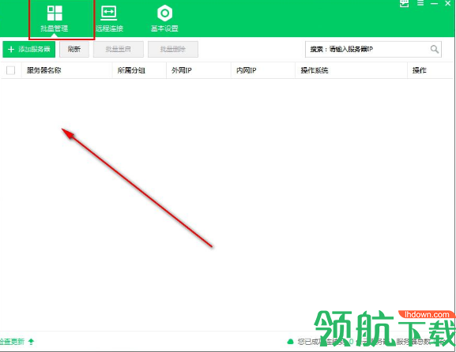Open the hamburger menu in the title bar
Screen dimensions: 456x352
pos(420,3)
